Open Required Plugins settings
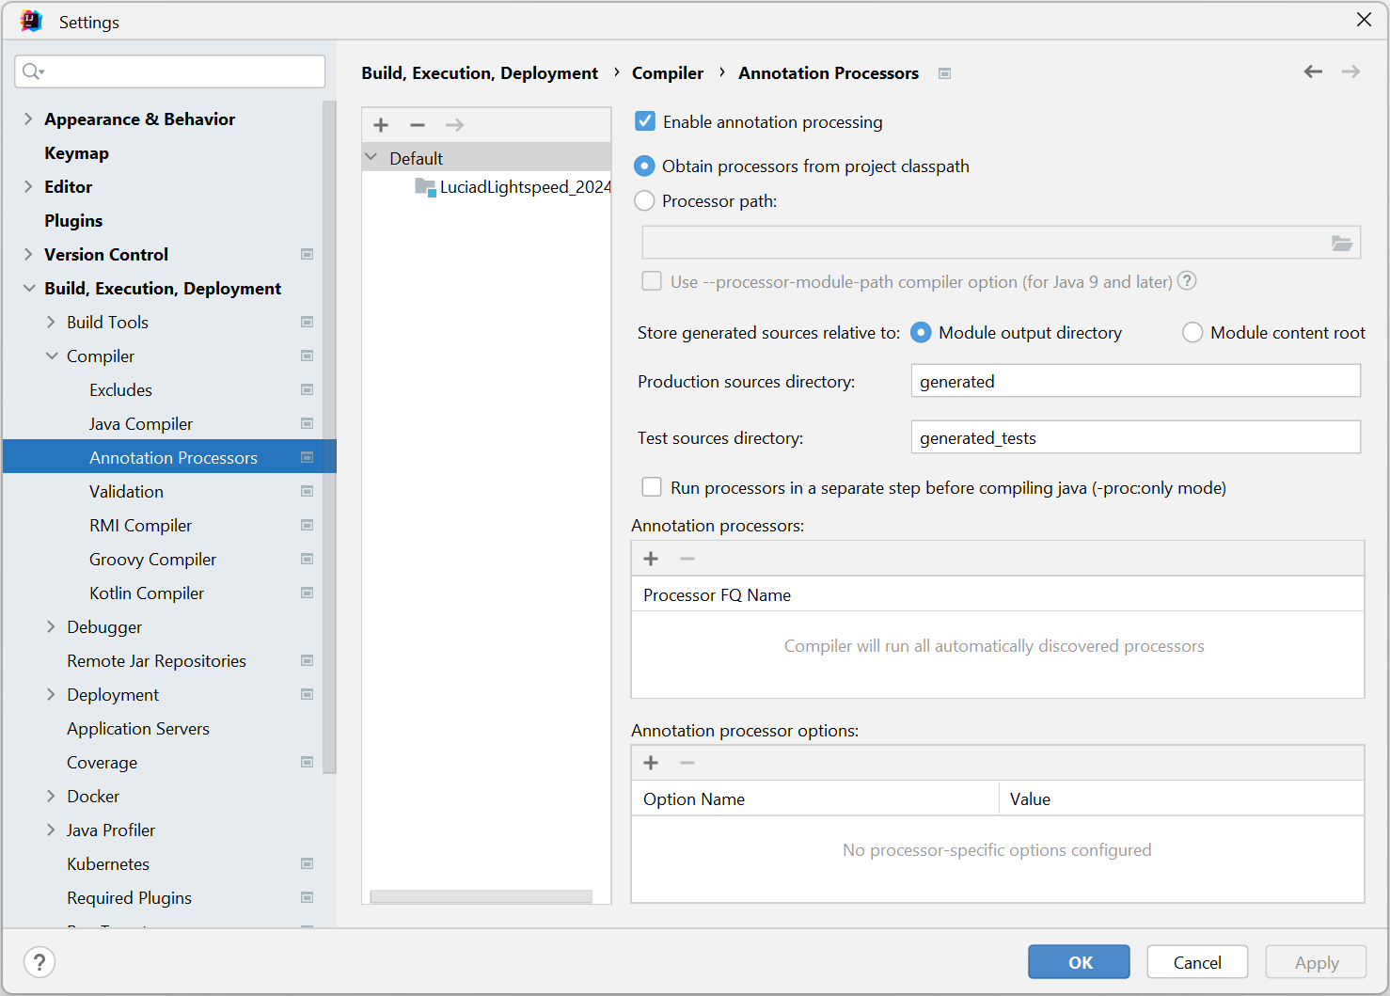The width and height of the screenshot is (1390, 996). pos(129,897)
